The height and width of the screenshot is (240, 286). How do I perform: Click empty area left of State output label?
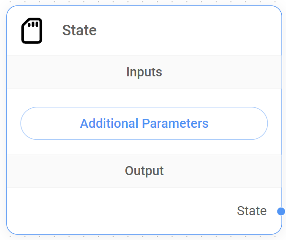pos(121,211)
